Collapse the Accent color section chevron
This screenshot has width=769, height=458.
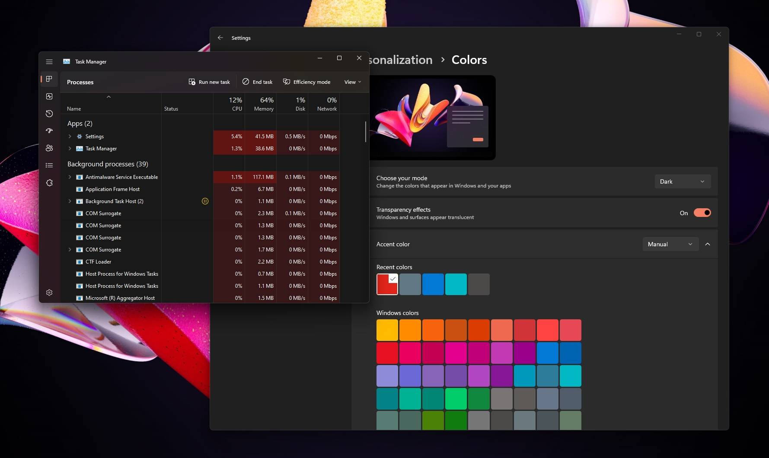[x=708, y=244]
